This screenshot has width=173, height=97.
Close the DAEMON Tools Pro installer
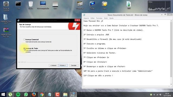tap(77, 20)
